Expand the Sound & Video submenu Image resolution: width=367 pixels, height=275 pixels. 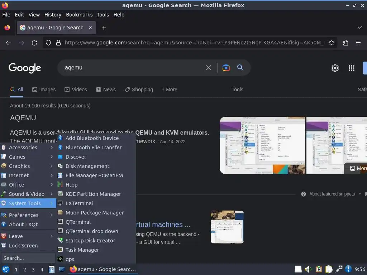point(28,194)
